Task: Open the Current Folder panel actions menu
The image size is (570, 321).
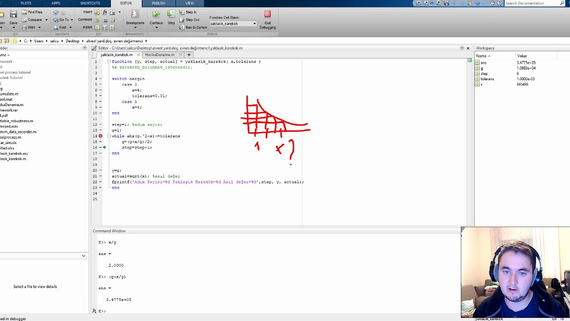Action: point(85,48)
